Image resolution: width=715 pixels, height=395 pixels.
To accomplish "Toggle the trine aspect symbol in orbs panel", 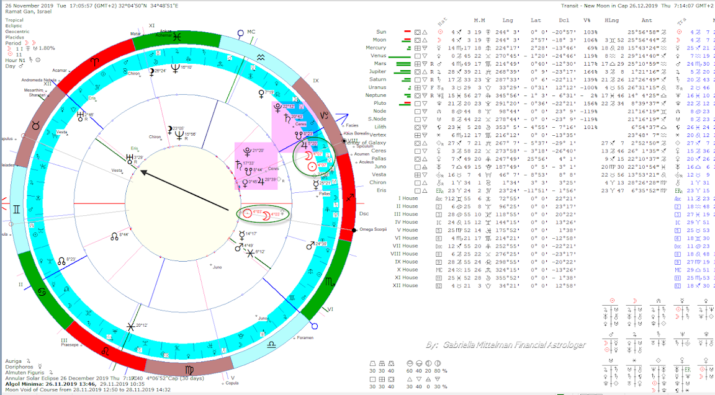I will (x=410, y=379).
